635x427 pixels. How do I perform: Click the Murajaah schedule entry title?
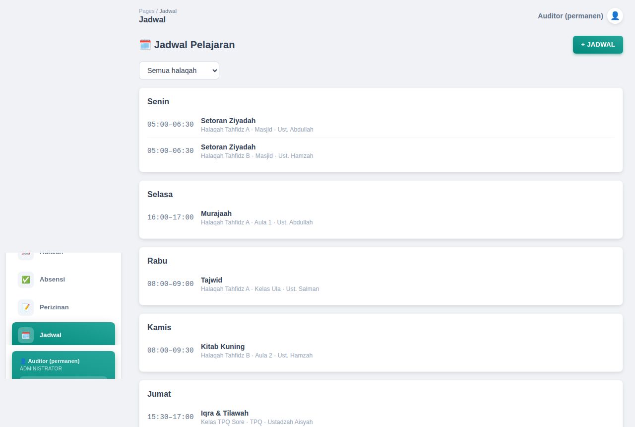[216, 213]
